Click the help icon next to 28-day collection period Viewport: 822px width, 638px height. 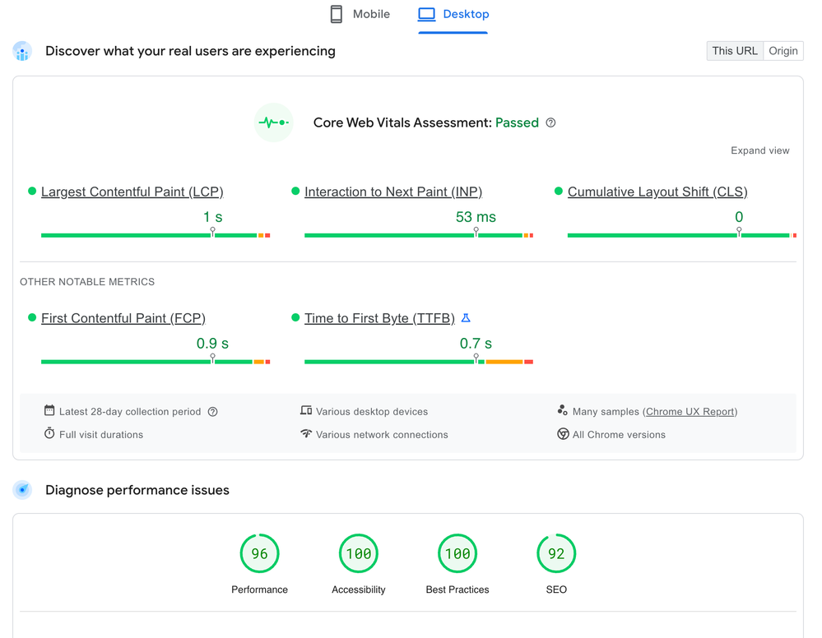(212, 412)
